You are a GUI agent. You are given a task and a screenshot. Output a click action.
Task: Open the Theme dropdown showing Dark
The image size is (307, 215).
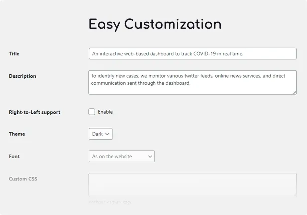(101, 134)
